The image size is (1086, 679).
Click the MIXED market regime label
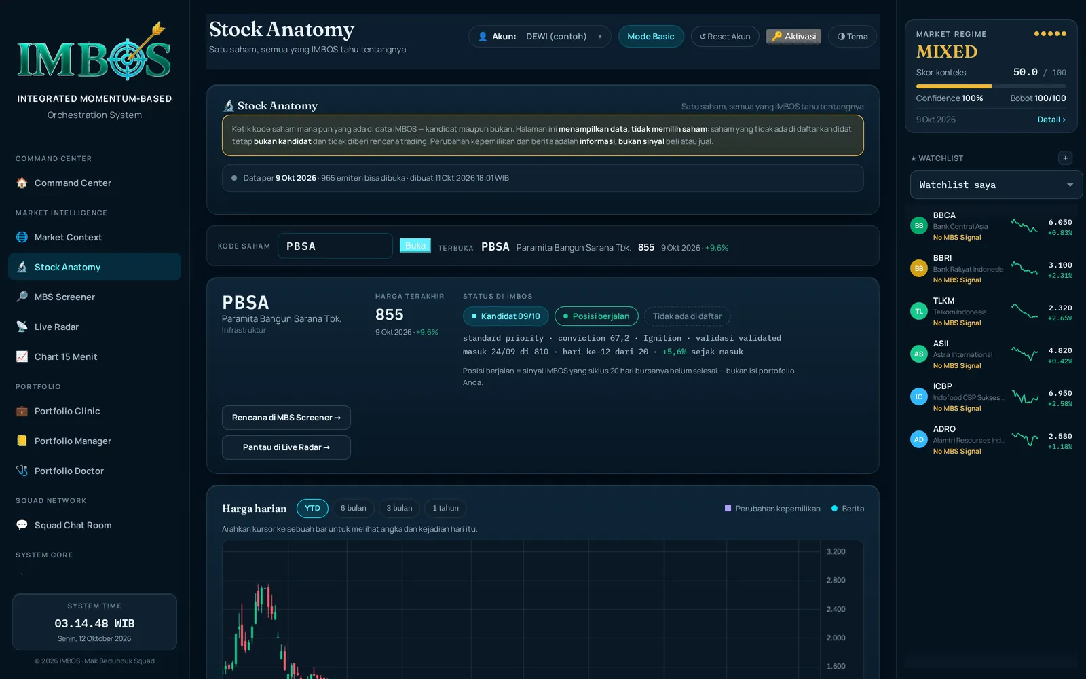(947, 52)
